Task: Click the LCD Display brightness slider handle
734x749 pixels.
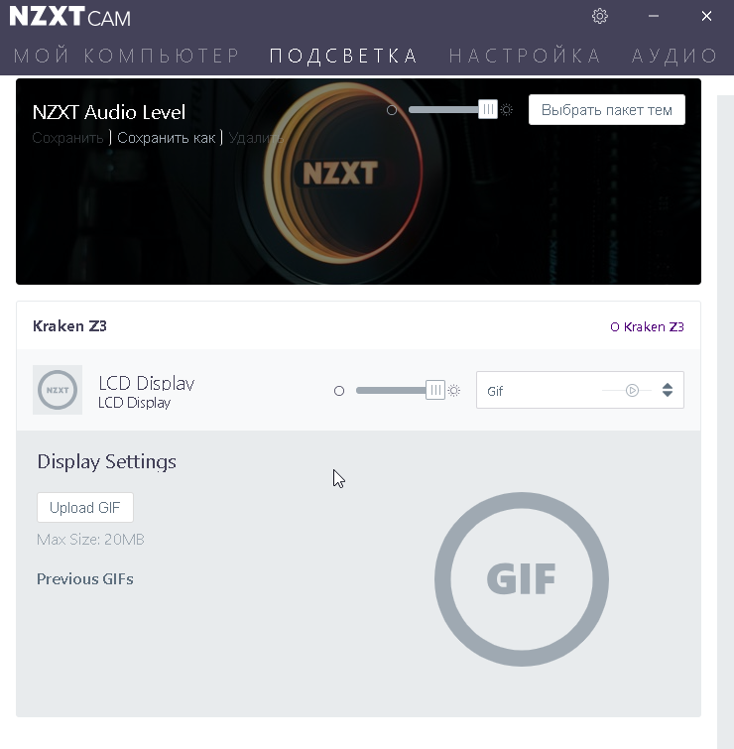Action: 435,390
